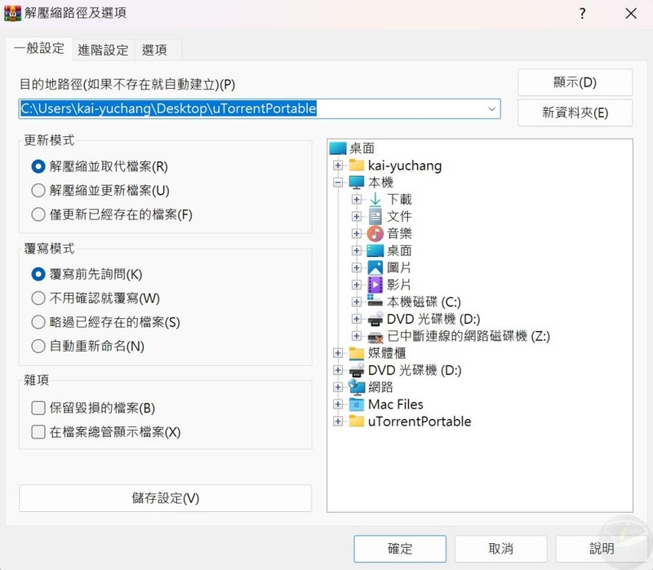The width and height of the screenshot is (653, 570).
Task: Enable 保留毀損的檔案 checkbox
Action: 38,408
